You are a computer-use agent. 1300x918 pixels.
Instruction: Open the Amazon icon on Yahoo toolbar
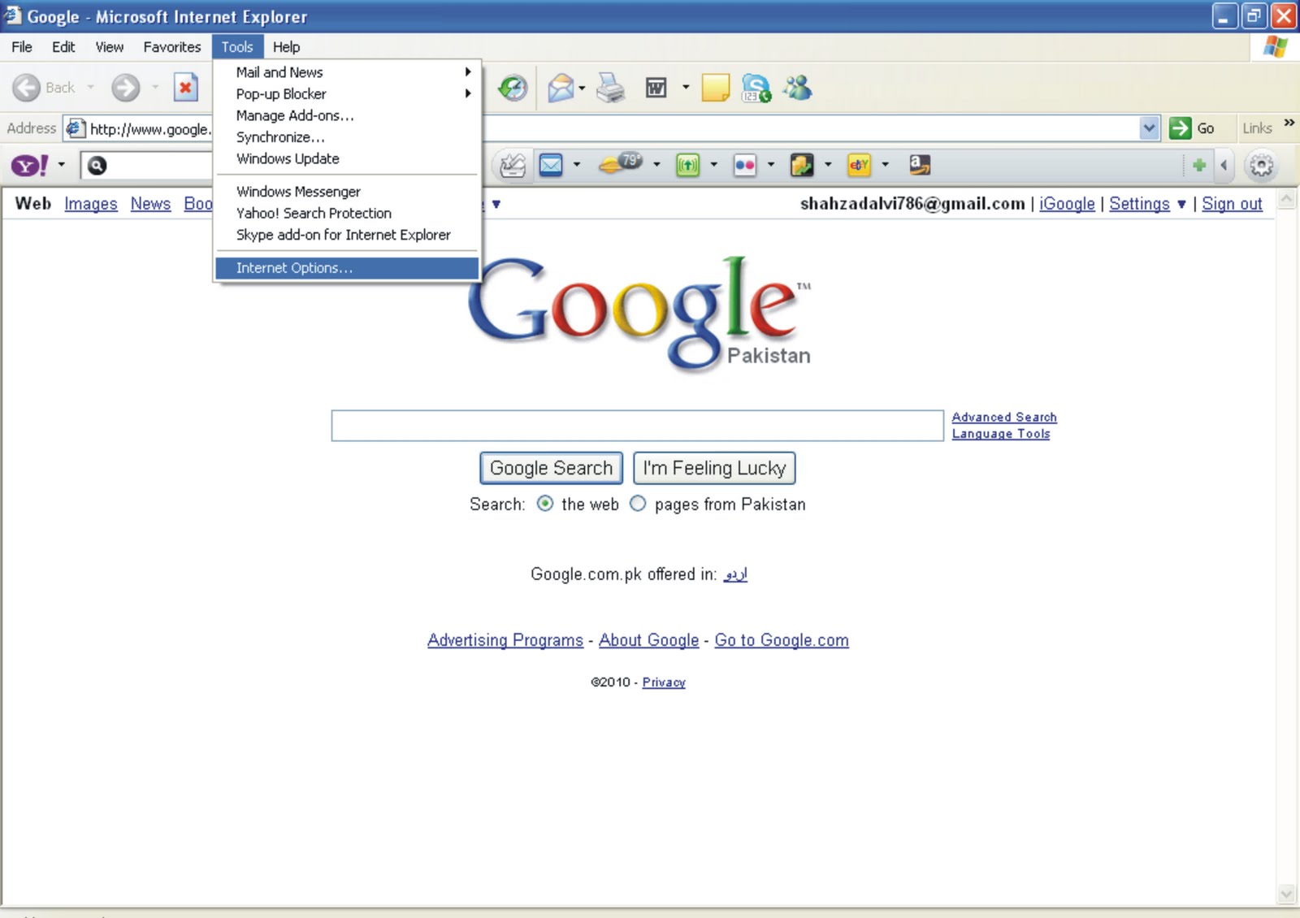(x=920, y=165)
